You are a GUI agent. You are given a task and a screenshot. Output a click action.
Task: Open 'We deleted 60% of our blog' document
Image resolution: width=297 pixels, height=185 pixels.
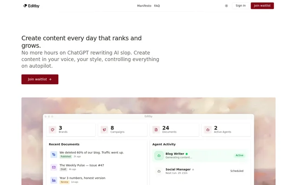pyautogui.click(x=91, y=153)
